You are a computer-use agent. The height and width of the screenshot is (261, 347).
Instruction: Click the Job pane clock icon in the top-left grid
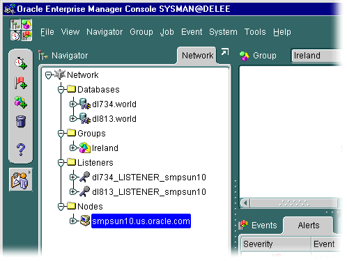[x=15, y=35]
